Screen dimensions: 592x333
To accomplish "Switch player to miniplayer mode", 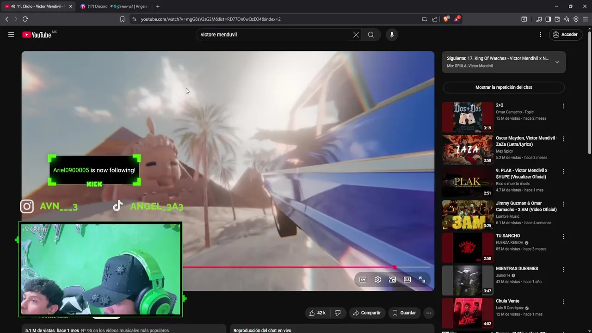I will (393, 279).
